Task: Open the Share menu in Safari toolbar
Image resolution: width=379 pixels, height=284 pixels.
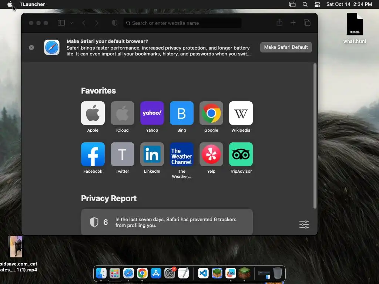Action: click(279, 23)
